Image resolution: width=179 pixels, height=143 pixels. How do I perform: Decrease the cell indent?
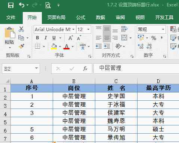pyautogui.click(x=99, y=46)
